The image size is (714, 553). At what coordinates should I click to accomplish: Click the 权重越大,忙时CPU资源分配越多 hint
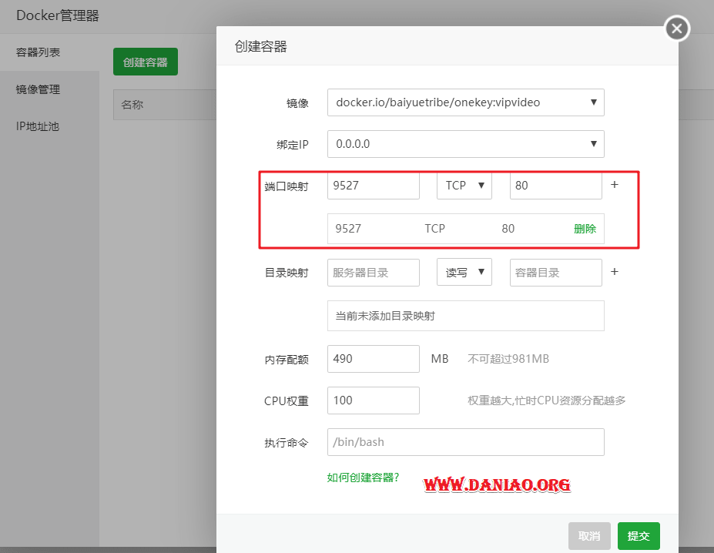coord(546,401)
